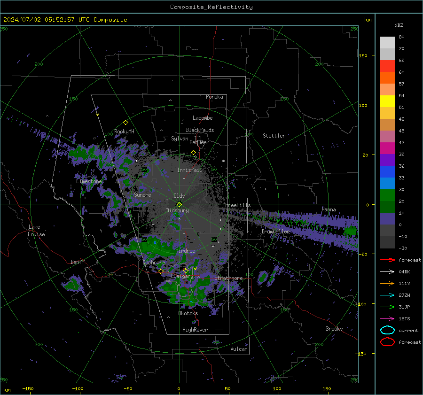The width and height of the screenshot is (423, 395).
Task: Click the yellow diamond marker below RedDeer
Action: [x=193, y=153]
